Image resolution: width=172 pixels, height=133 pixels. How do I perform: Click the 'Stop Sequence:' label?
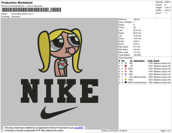126,58
